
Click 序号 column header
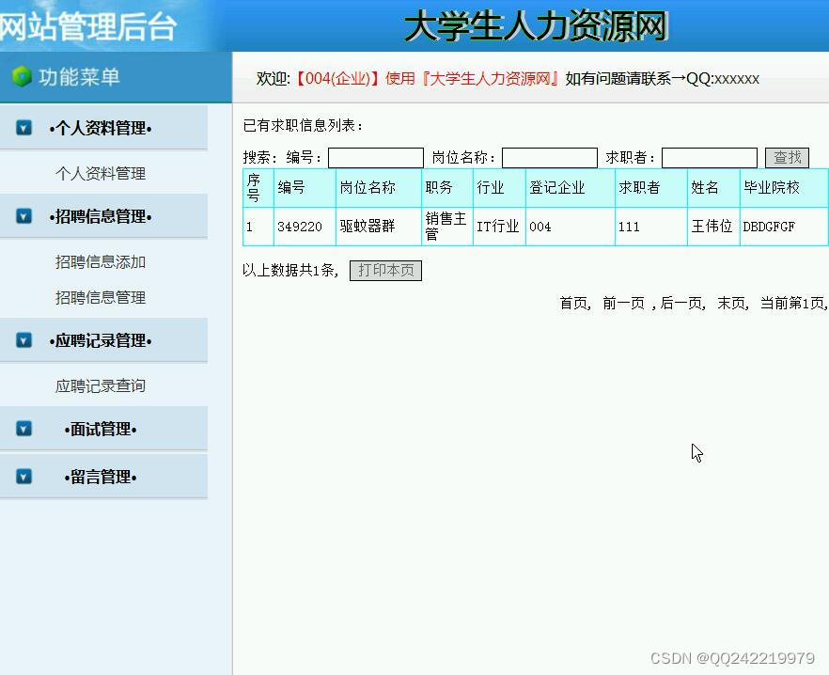258,188
